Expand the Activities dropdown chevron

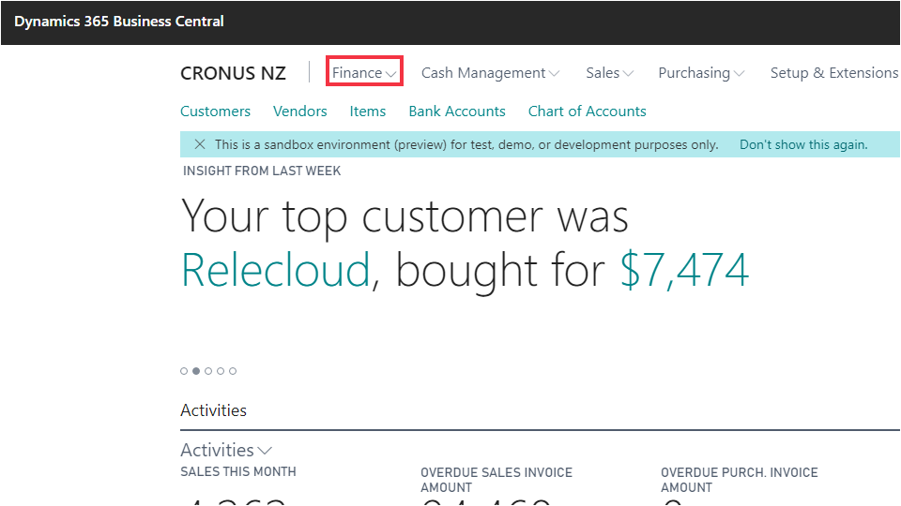265,451
